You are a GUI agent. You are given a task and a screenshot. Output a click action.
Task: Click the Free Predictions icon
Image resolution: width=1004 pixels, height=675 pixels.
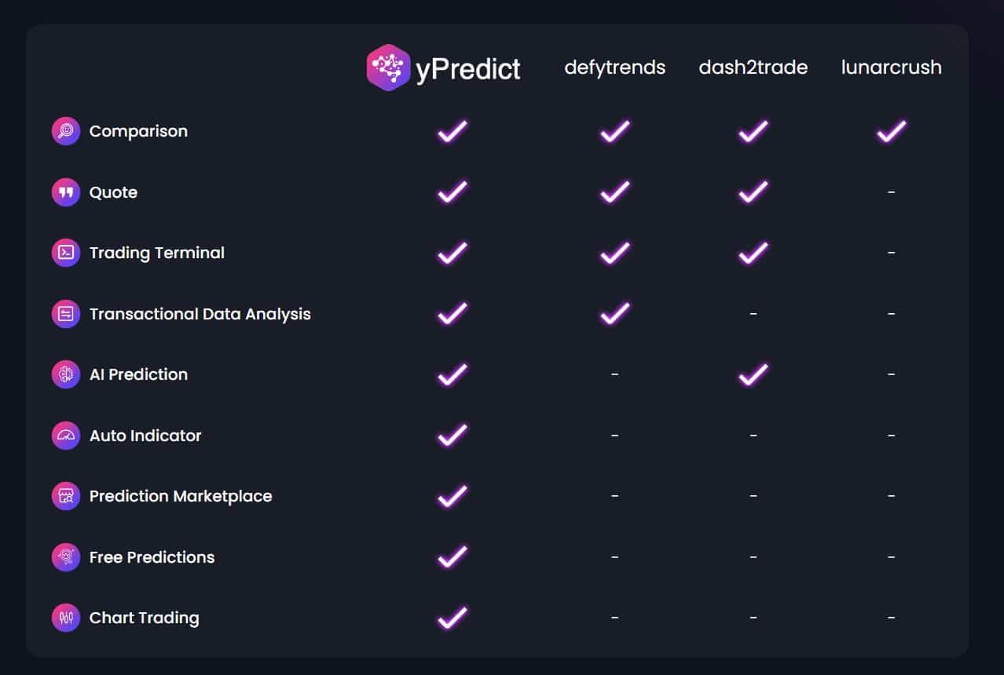pyautogui.click(x=66, y=557)
